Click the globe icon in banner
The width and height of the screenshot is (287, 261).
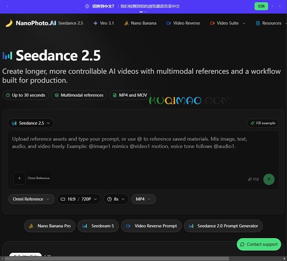87,6
